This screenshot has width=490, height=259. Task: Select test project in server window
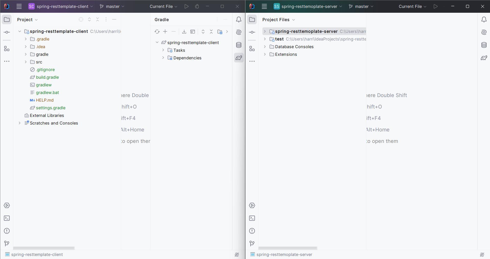pos(279,39)
